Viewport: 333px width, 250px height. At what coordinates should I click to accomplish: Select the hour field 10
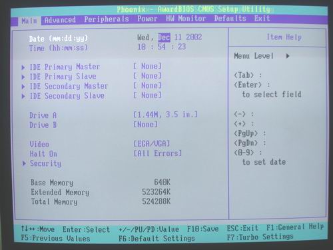point(142,47)
